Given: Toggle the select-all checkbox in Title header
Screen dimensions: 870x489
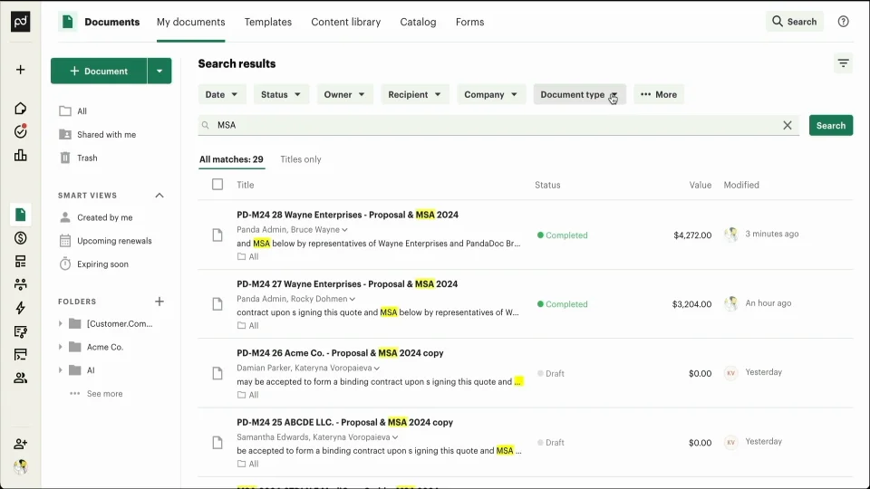Looking at the screenshot, I should tap(217, 184).
